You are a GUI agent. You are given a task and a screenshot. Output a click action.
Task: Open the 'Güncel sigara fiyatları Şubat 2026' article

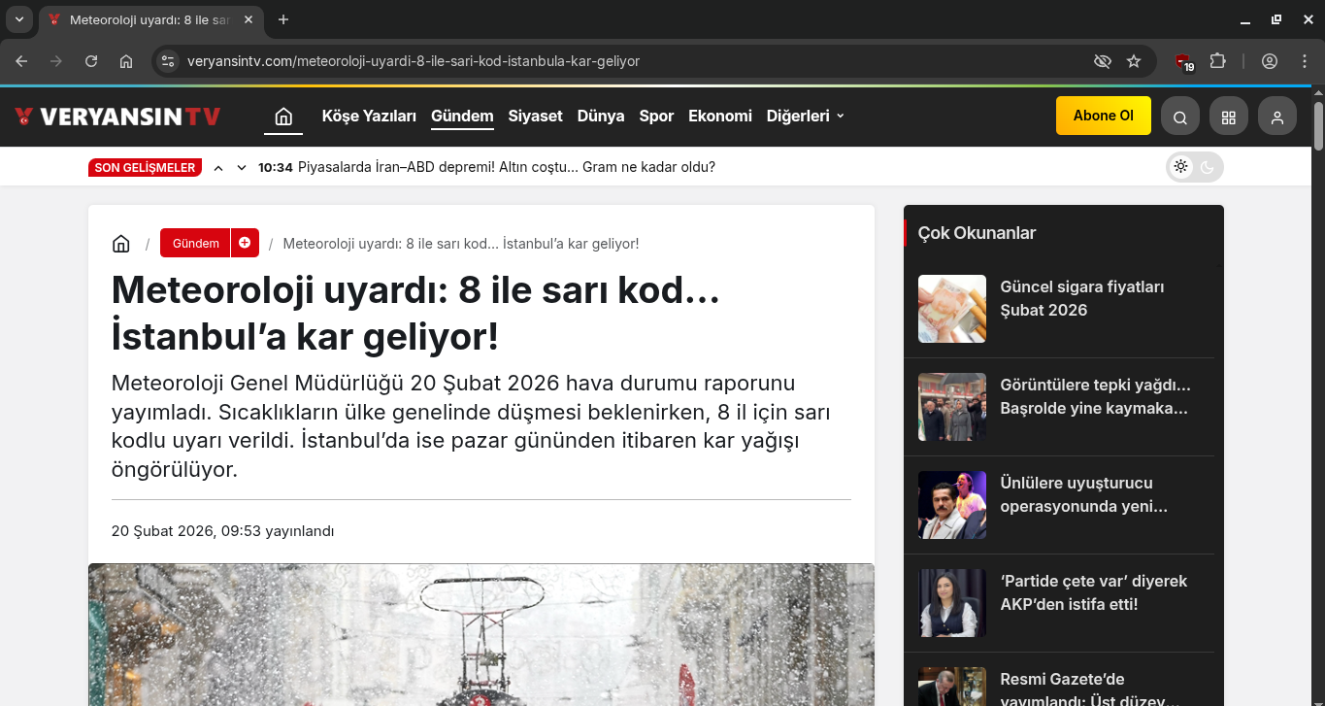pyautogui.click(x=1082, y=298)
